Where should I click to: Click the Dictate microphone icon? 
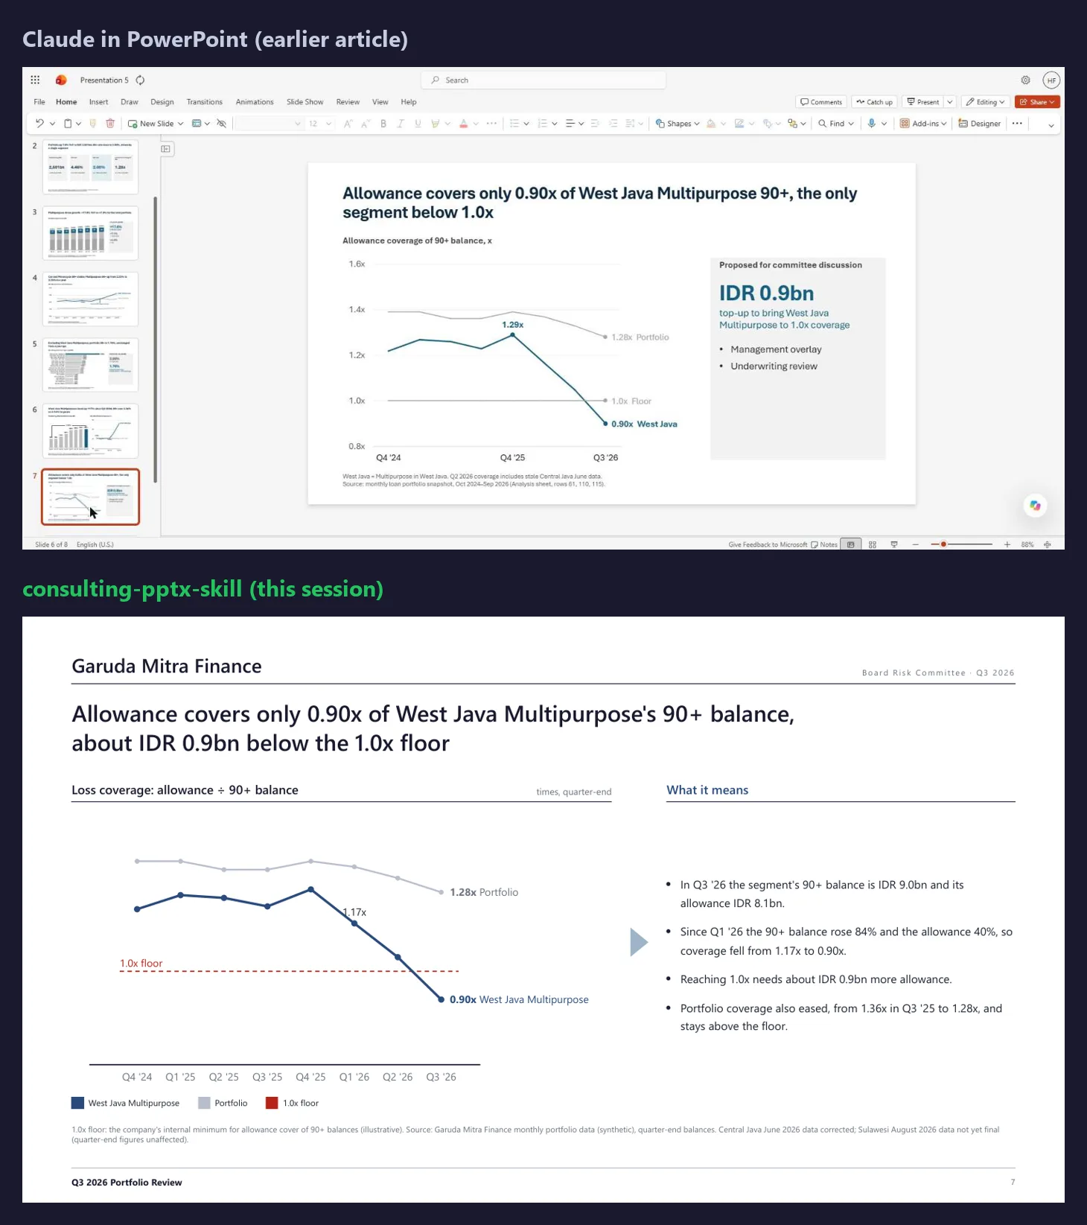tap(871, 124)
